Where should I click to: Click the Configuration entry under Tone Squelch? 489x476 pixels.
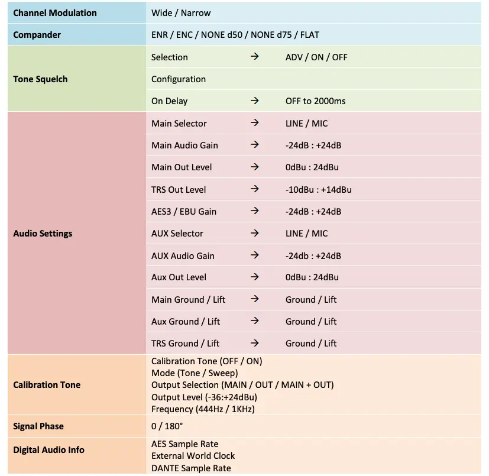click(x=179, y=79)
